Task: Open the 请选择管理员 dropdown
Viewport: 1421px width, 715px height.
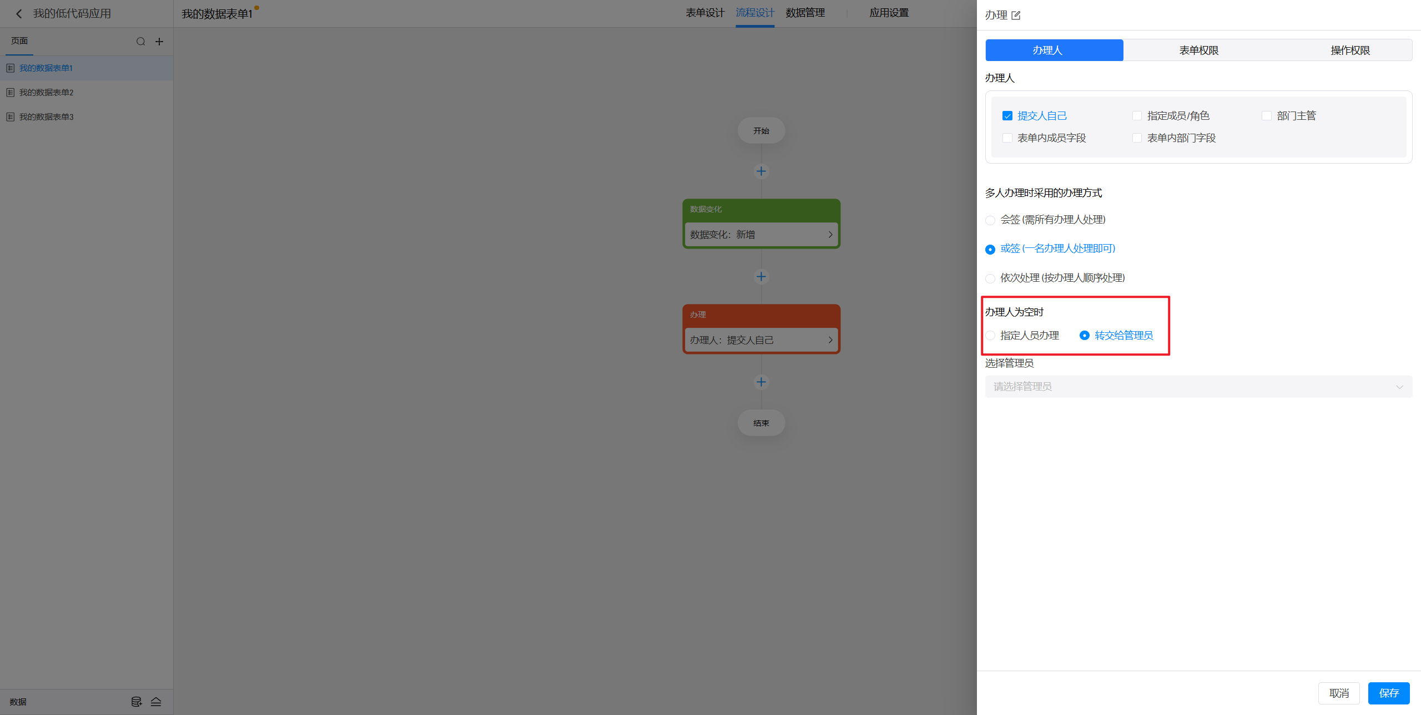Action: click(x=1198, y=387)
